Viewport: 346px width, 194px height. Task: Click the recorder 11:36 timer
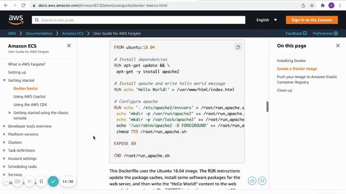[68, 182]
